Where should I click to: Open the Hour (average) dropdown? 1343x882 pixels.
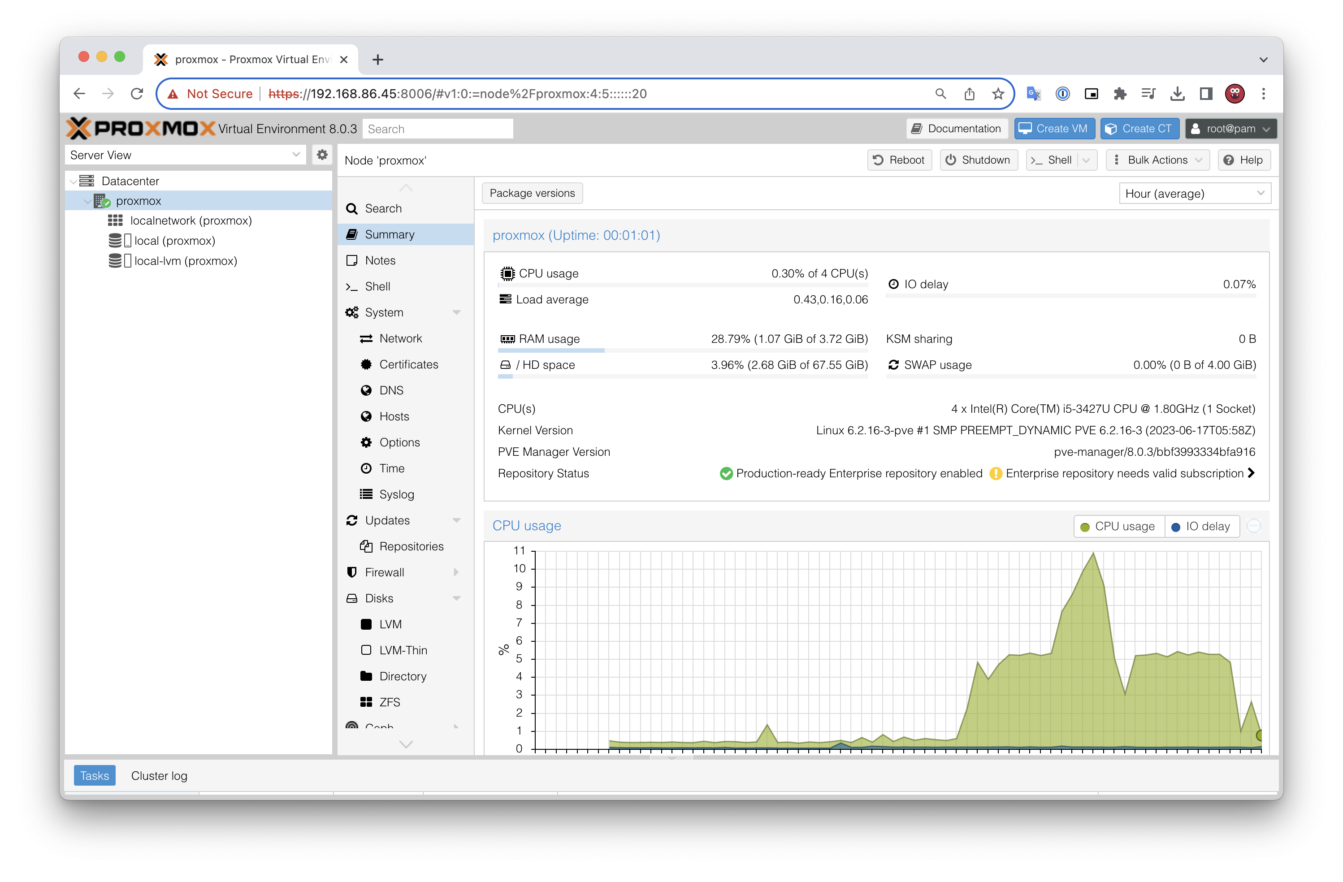1194,193
